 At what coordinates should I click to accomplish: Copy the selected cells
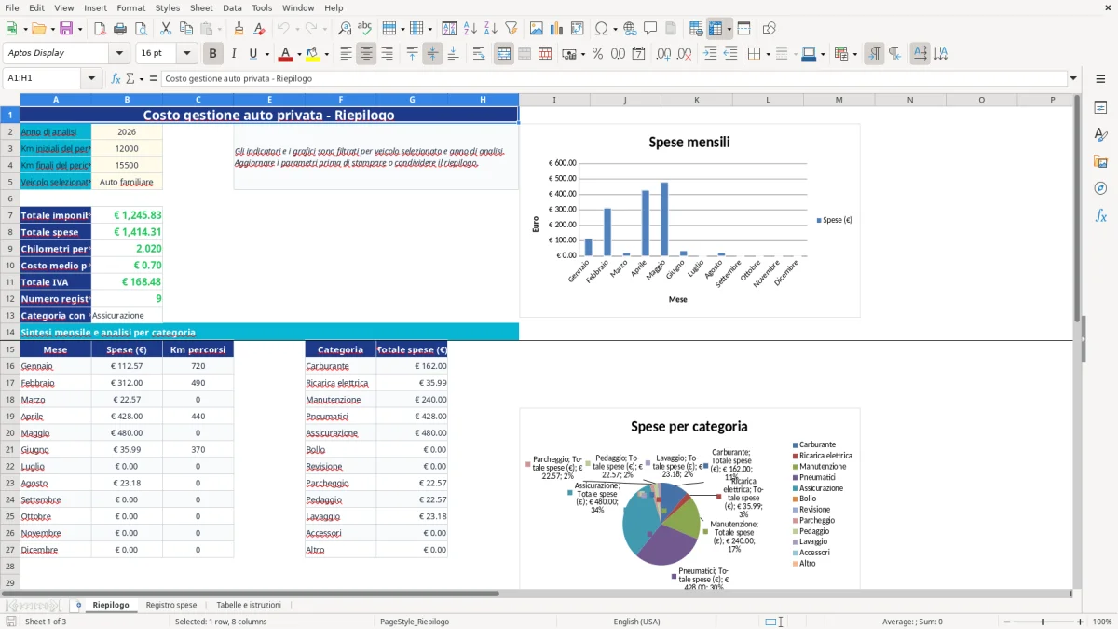point(186,29)
